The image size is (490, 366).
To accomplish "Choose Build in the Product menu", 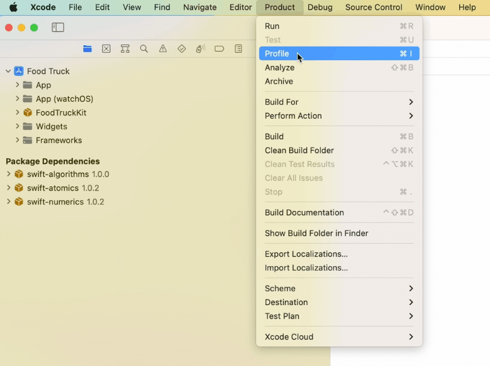I will [x=339, y=137].
